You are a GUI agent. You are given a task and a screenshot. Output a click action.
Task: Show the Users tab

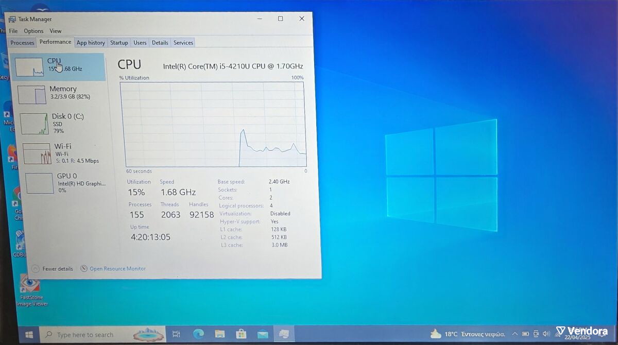click(x=140, y=43)
